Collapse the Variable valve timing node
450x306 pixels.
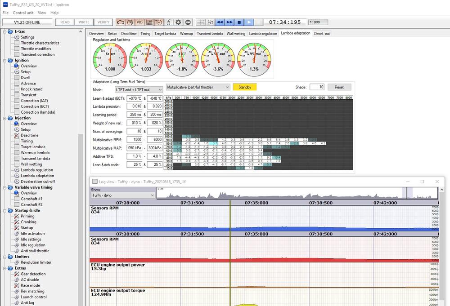pos(5,187)
